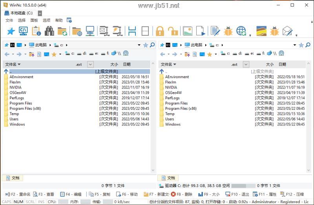The height and width of the screenshot is (205, 314).
Task: Open dropdown next to right panel back arrow
Action: (168, 54)
